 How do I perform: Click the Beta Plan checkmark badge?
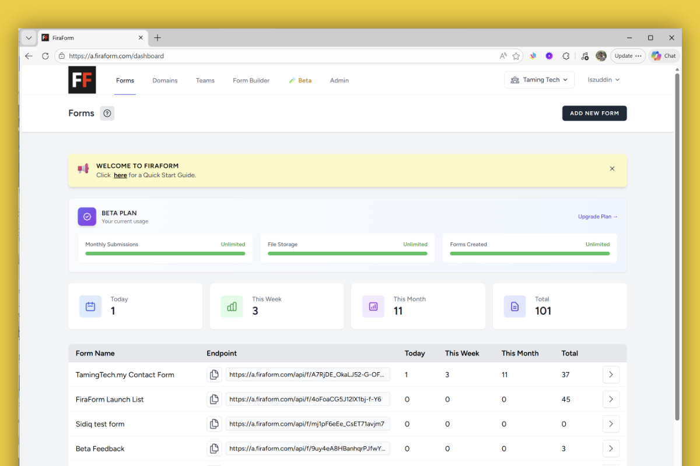[87, 217]
